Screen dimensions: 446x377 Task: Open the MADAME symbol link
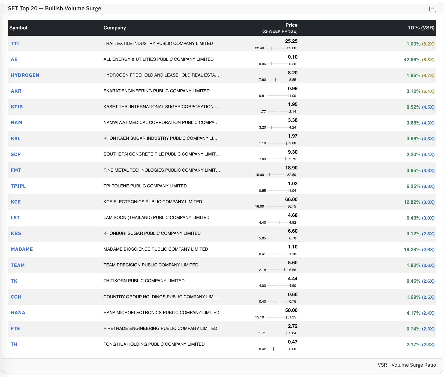[x=22, y=249]
